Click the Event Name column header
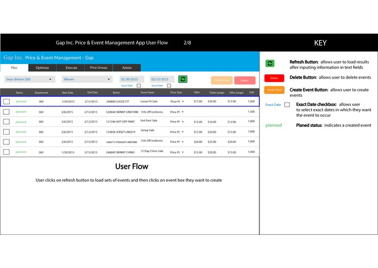This screenshot has width=378, height=268. tap(147, 92)
